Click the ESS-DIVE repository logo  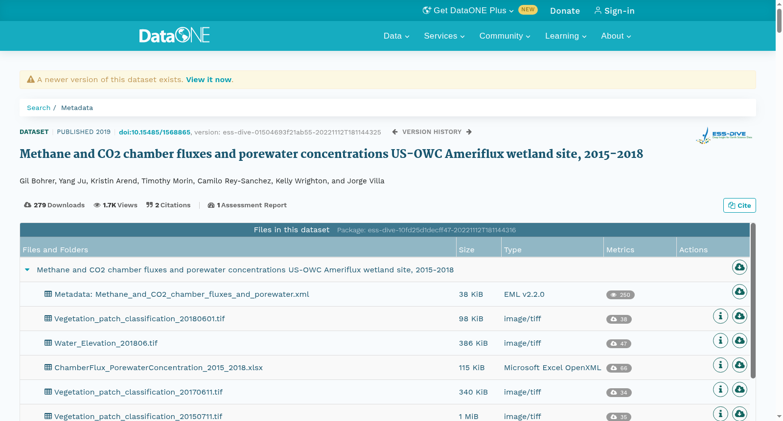(724, 135)
